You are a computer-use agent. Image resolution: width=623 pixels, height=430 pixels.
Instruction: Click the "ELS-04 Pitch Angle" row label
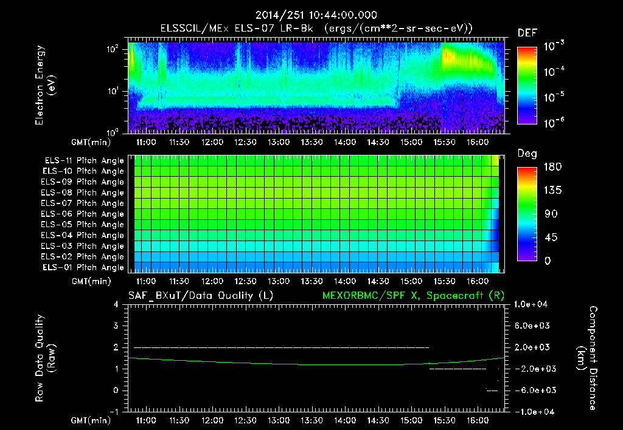point(83,235)
